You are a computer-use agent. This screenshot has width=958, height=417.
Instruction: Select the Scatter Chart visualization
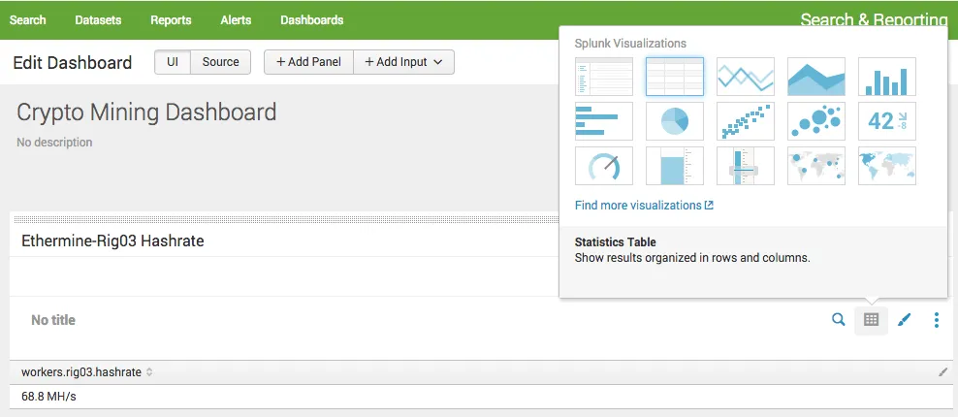coord(746,121)
